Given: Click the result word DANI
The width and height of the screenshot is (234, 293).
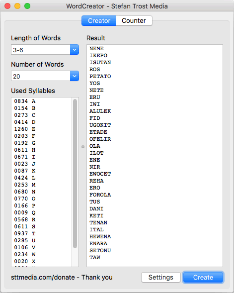Looking at the screenshot, I should (96, 209).
